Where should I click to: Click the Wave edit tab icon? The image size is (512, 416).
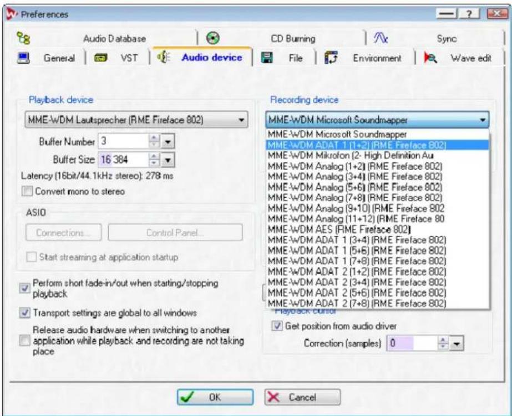[x=430, y=58]
